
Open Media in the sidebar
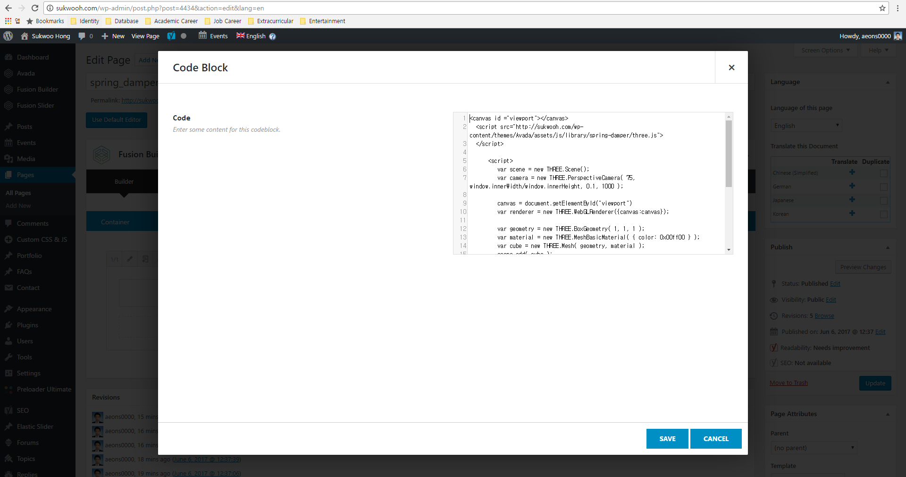tap(26, 159)
